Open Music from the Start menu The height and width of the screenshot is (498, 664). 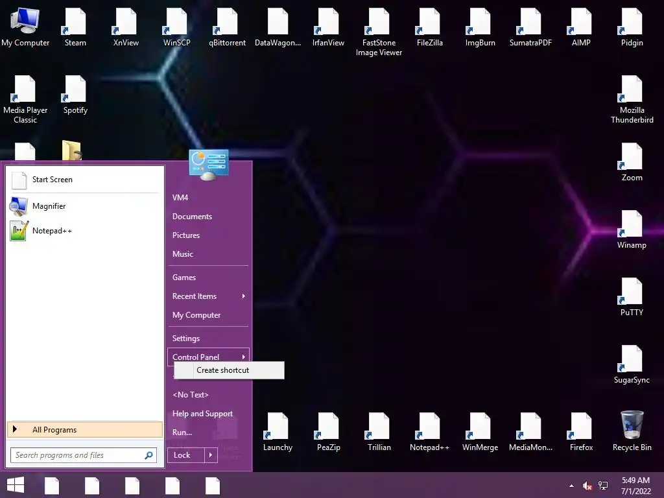tap(208, 254)
